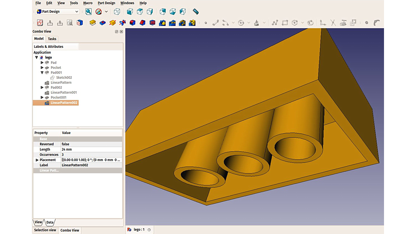Apply the Chamfer tool
This screenshot has width=416, height=234.
coord(143,23)
